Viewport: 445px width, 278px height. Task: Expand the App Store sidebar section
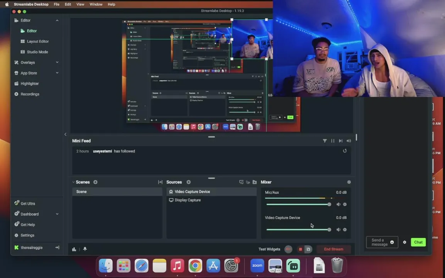(x=57, y=73)
